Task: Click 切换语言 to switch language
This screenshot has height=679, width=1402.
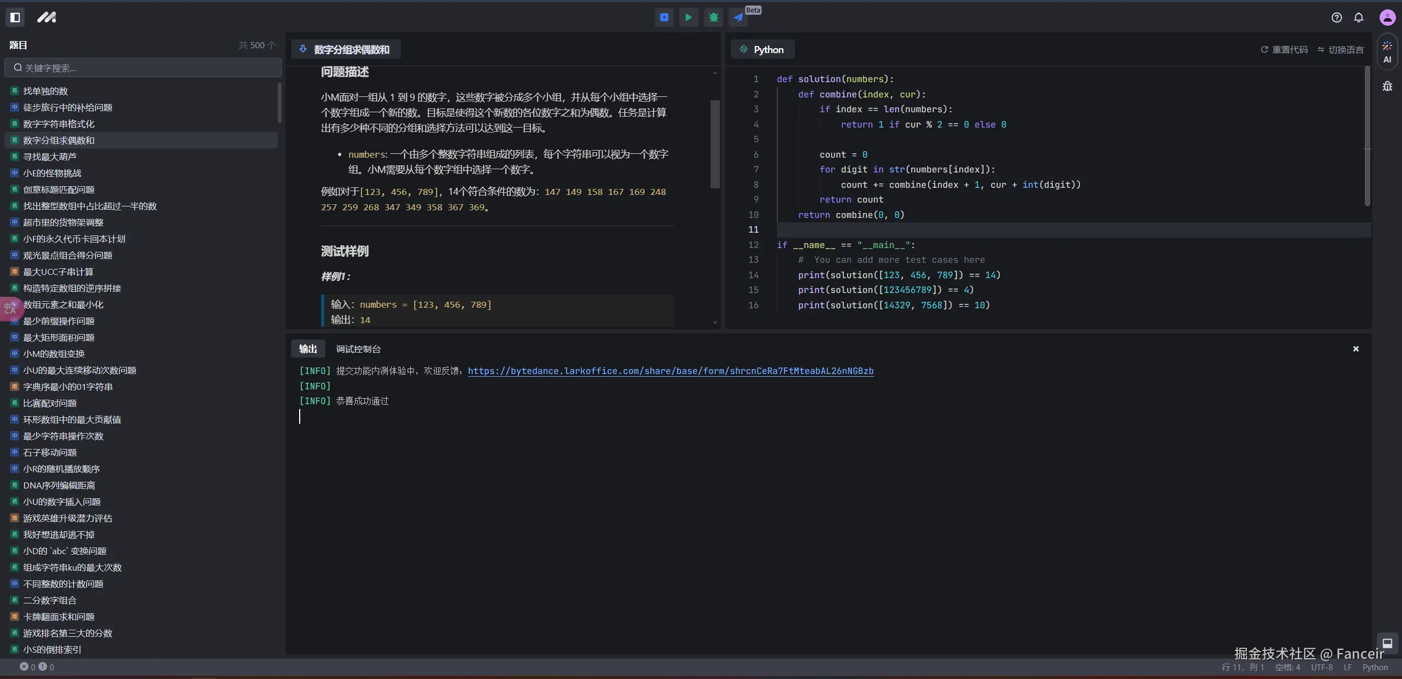Action: 1340,49
